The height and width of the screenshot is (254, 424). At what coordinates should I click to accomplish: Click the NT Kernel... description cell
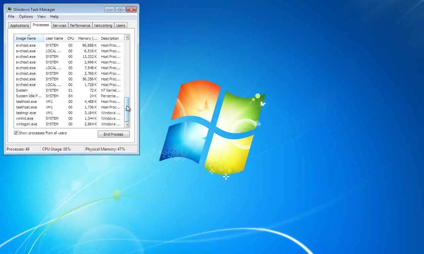[x=111, y=90]
